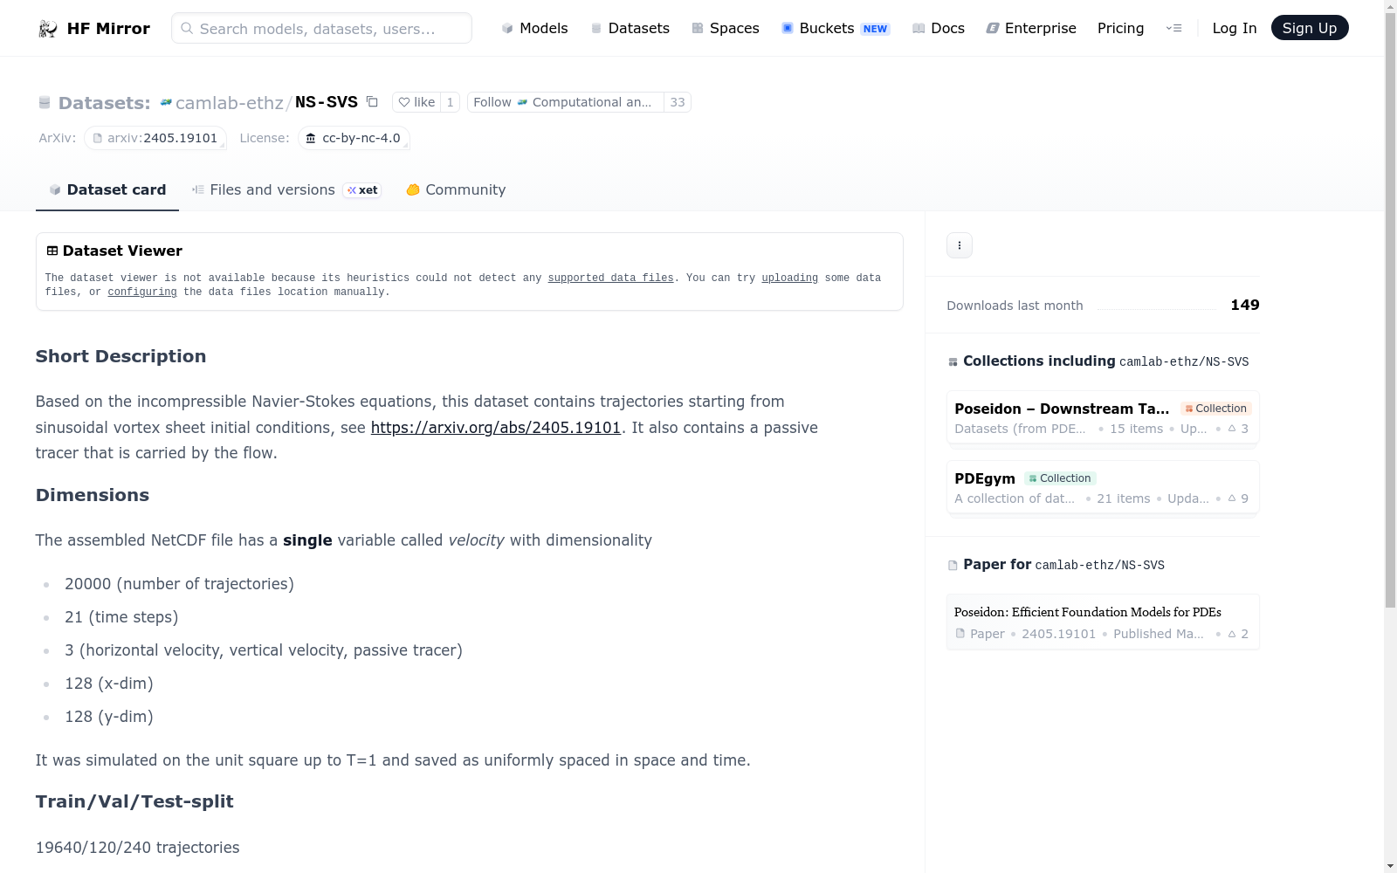Open the Pricing page
Screen dimensions: 1397x873
(x=1120, y=28)
